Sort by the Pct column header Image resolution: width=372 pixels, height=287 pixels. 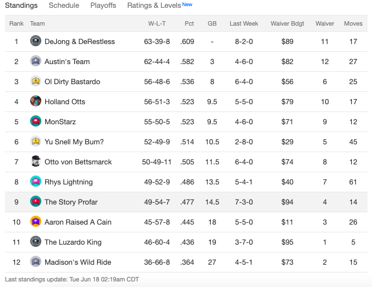pos(189,23)
